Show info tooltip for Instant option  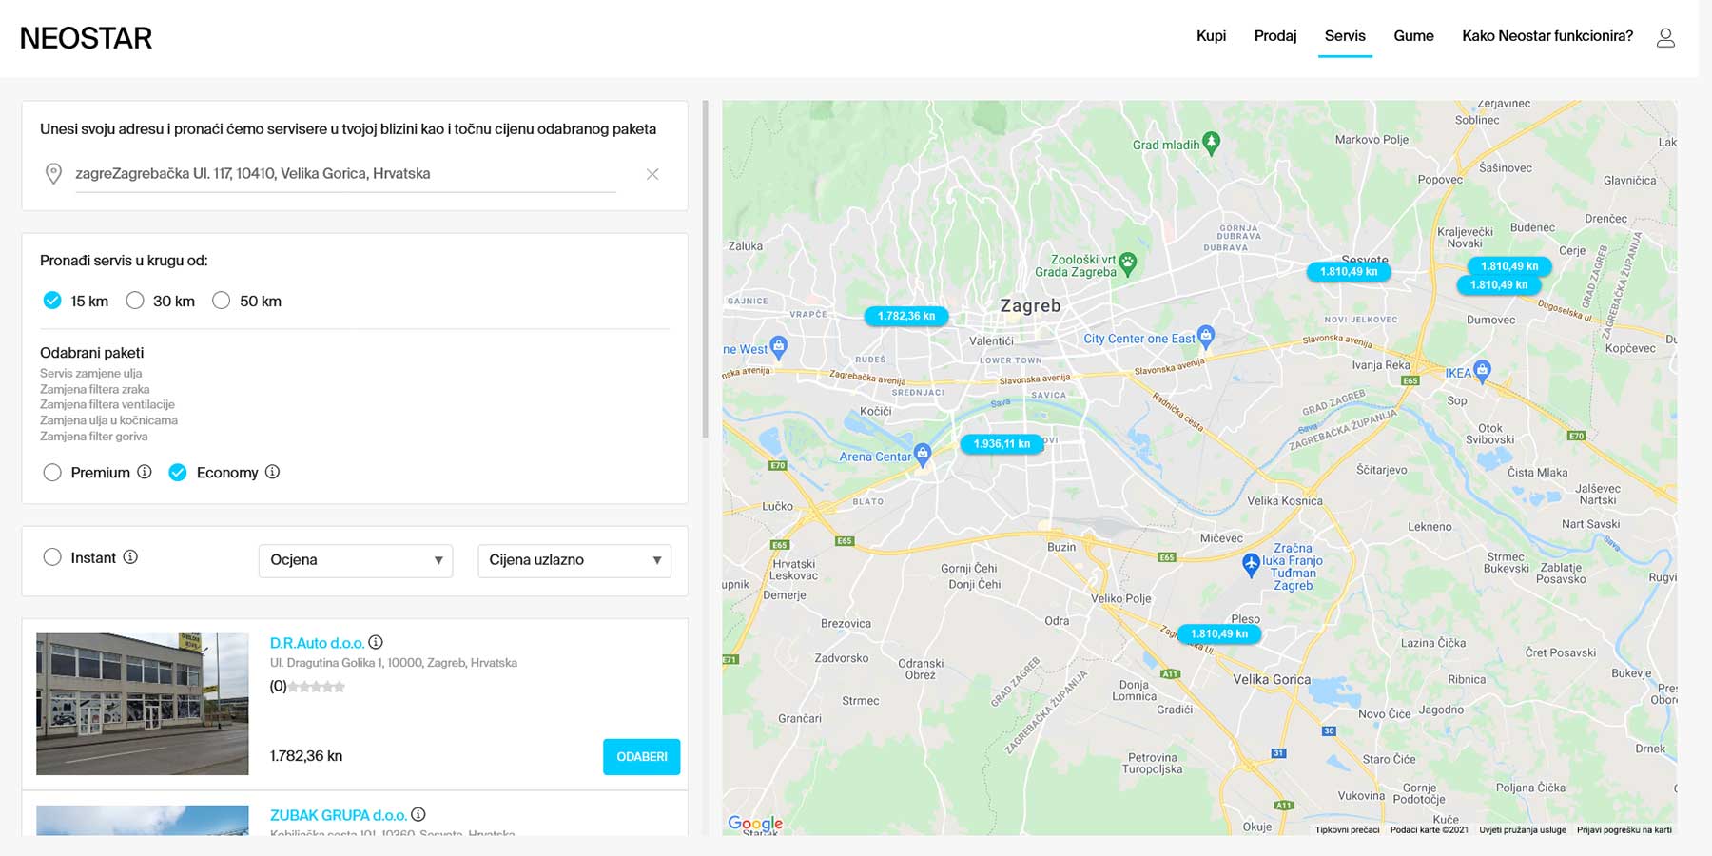(x=130, y=557)
